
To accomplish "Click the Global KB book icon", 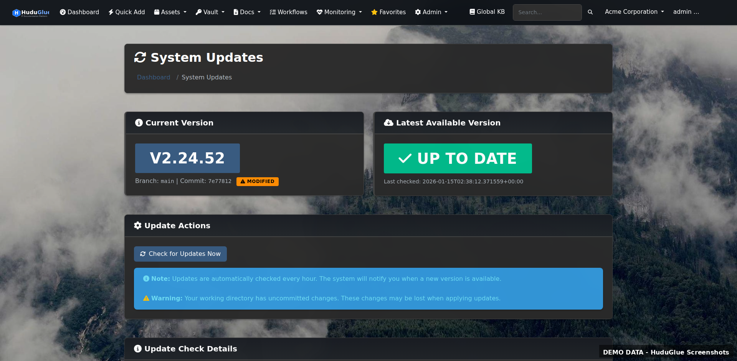I will (472, 12).
